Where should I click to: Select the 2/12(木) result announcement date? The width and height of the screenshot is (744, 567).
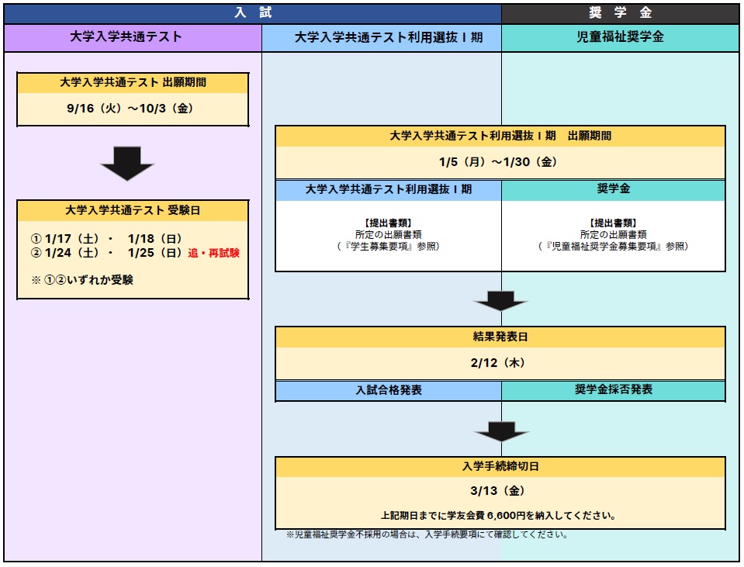500,362
